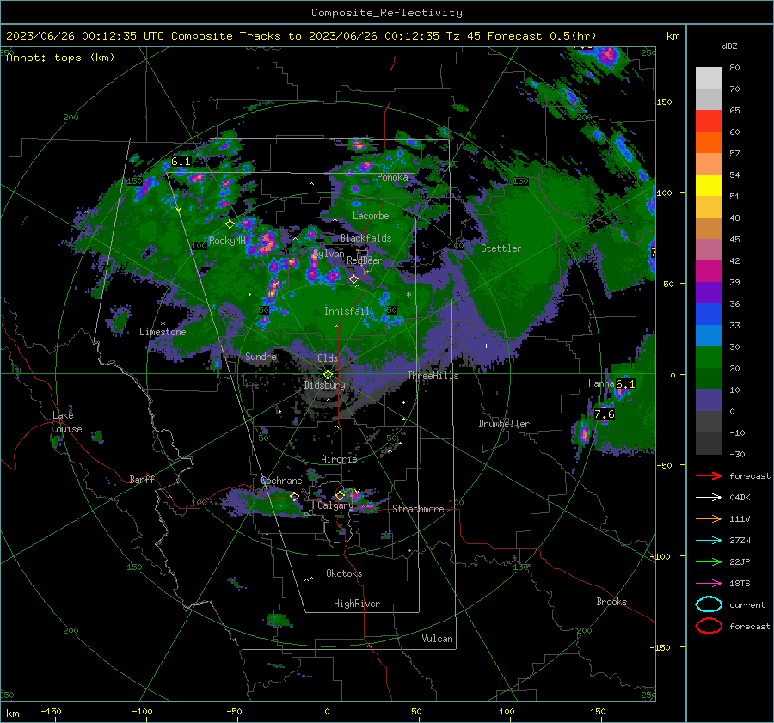
Task: Click the Blackfalds city label
Action: point(365,238)
